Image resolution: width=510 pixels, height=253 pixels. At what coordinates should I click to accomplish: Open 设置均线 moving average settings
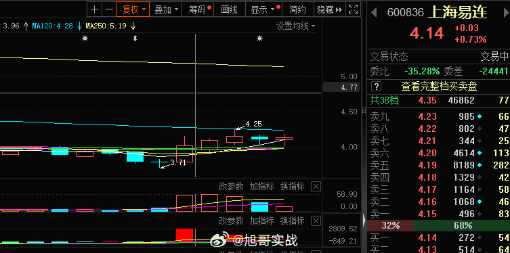296,26
